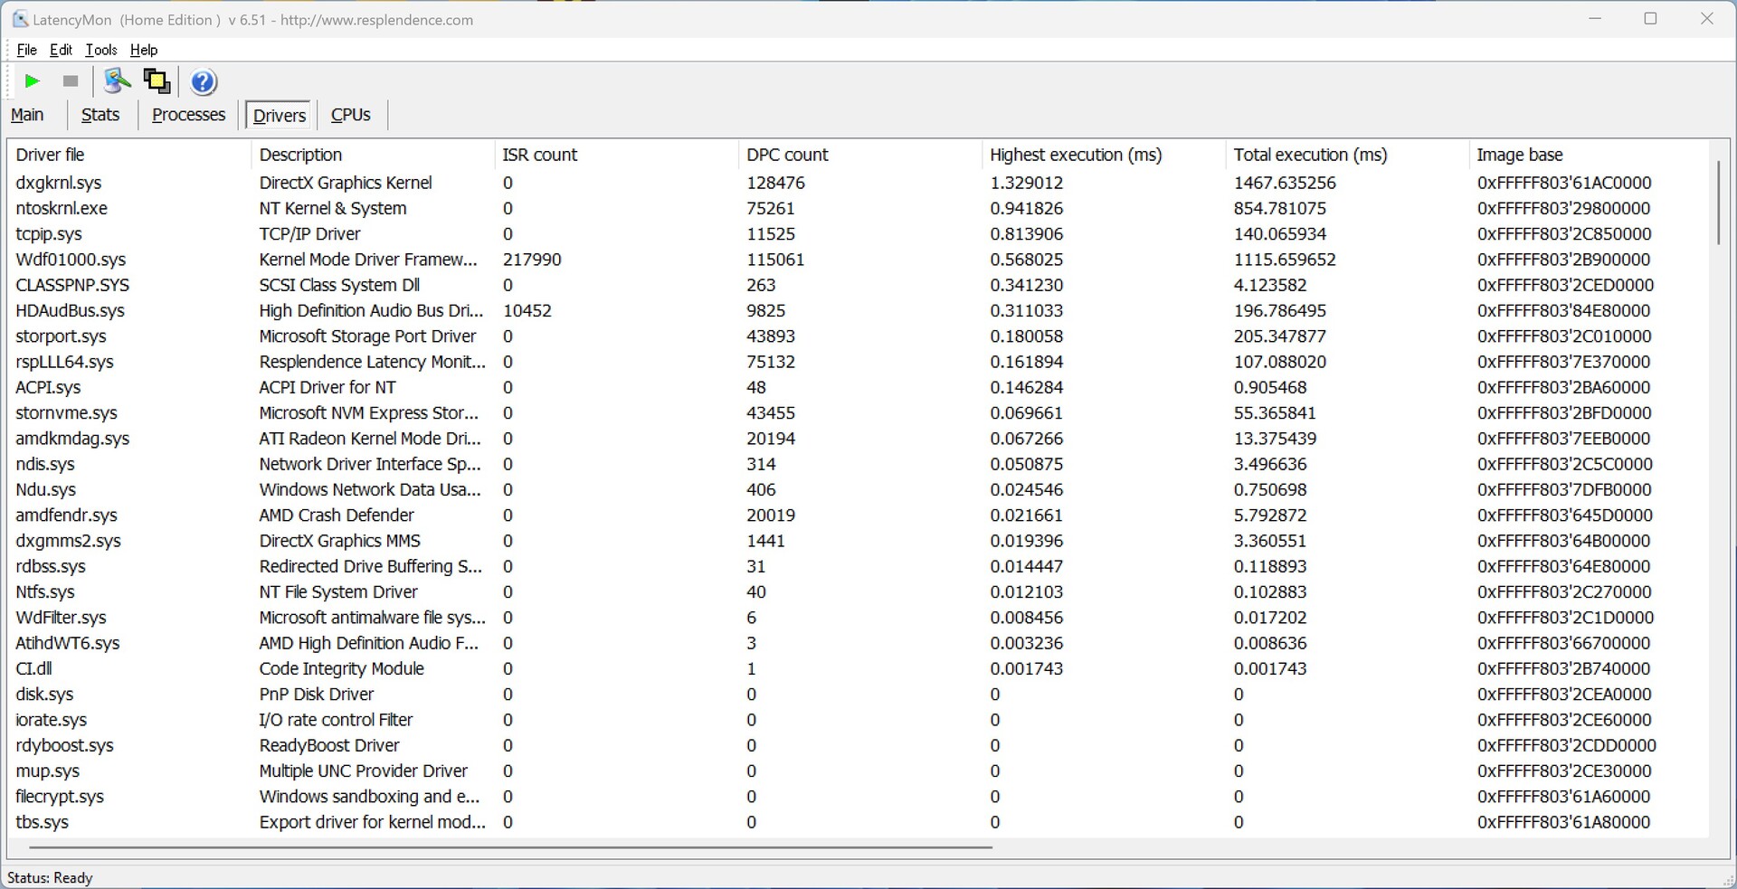Click the vertical scrollbar thumb of driver list
1737x889 pixels.
[1718, 203]
